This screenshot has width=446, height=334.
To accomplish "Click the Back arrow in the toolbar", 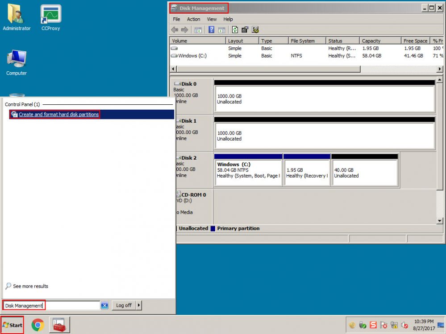I will coord(174,29).
